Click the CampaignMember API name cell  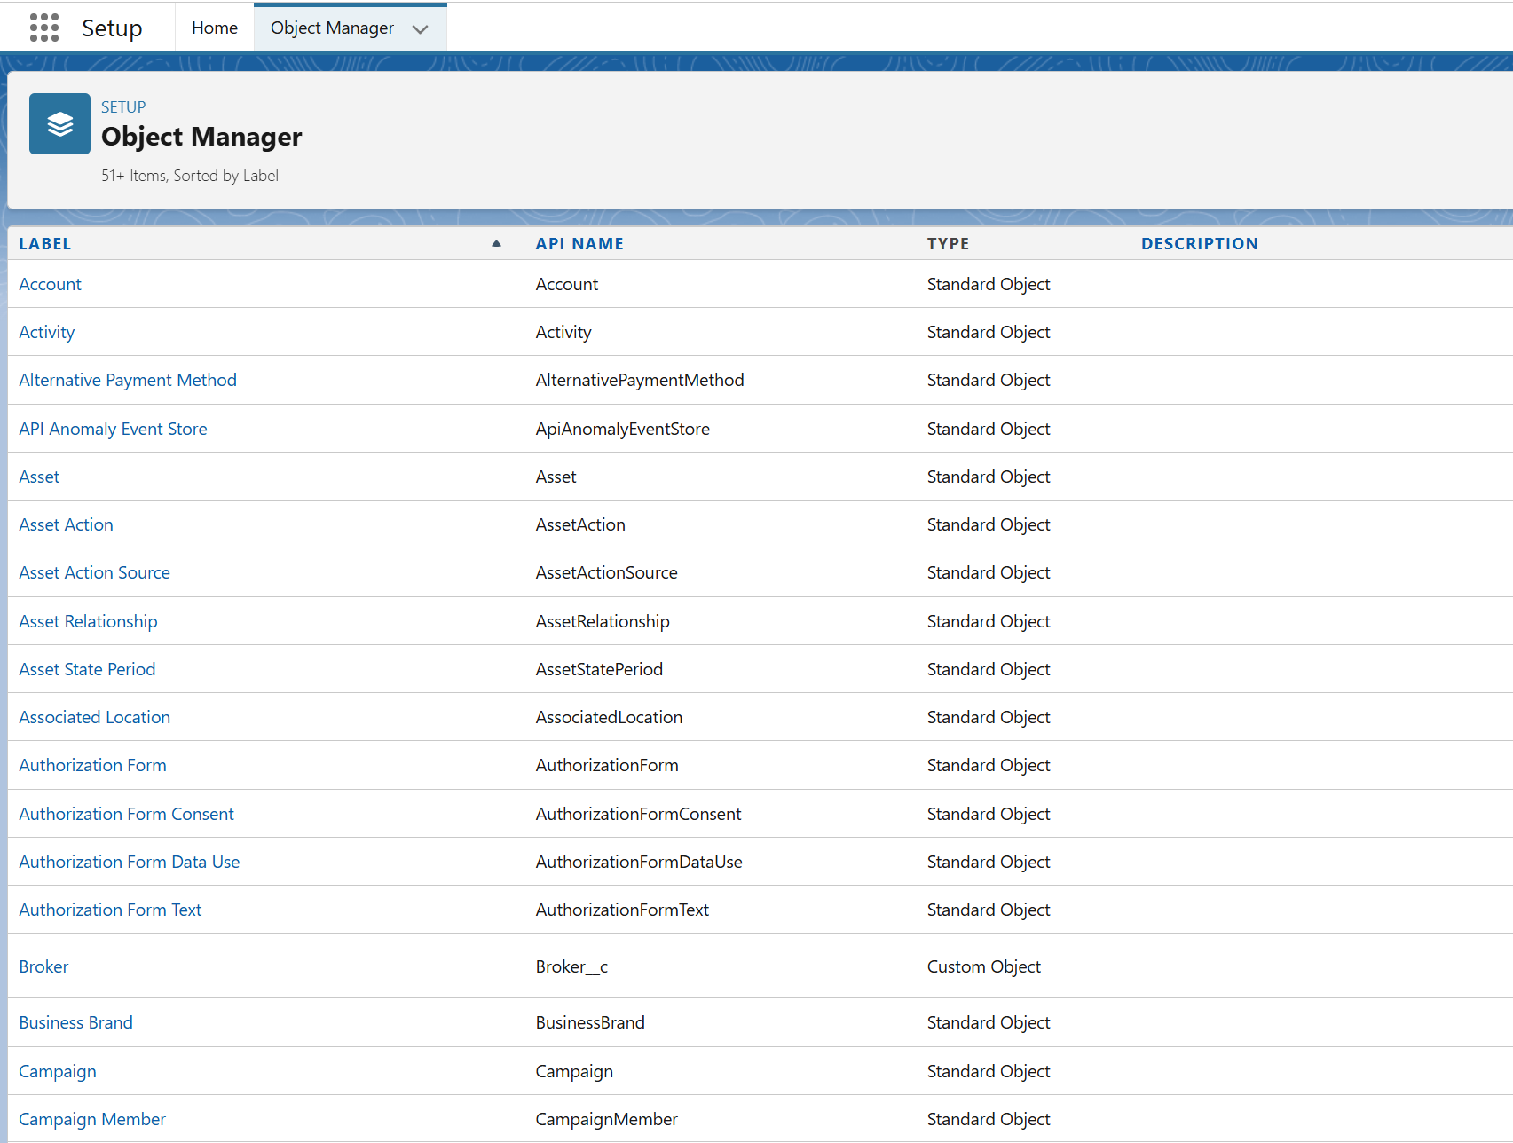[x=606, y=1119]
